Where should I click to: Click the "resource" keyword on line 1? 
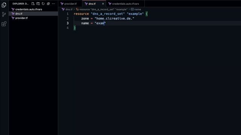(81, 14)
